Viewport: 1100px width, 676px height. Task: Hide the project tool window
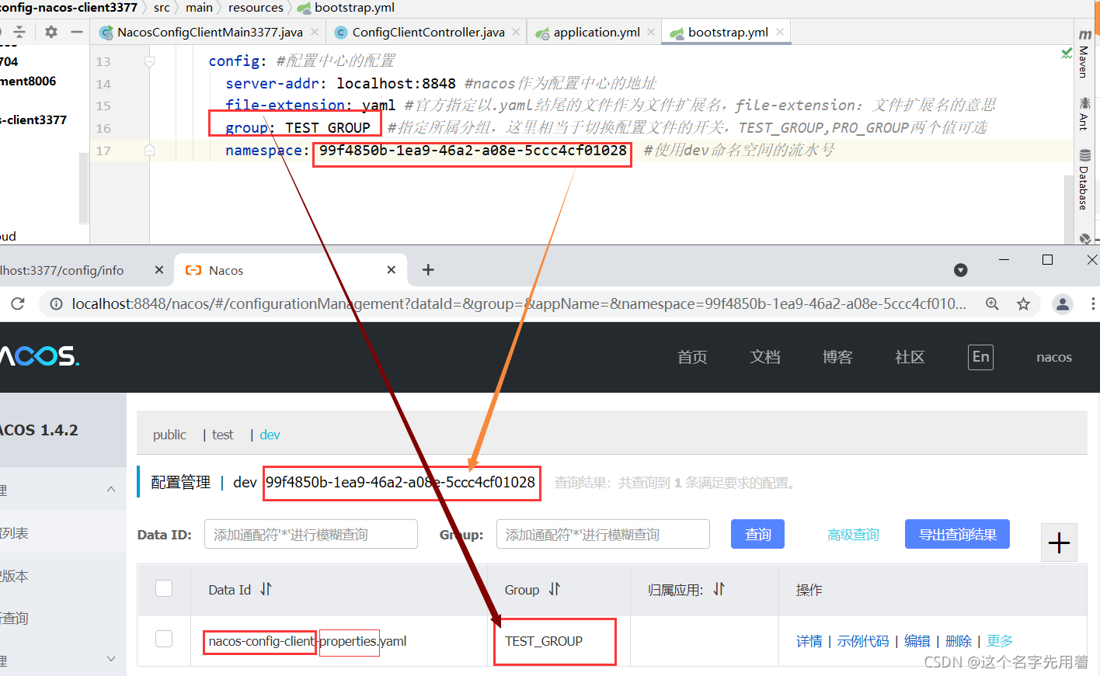coord(76,32)
